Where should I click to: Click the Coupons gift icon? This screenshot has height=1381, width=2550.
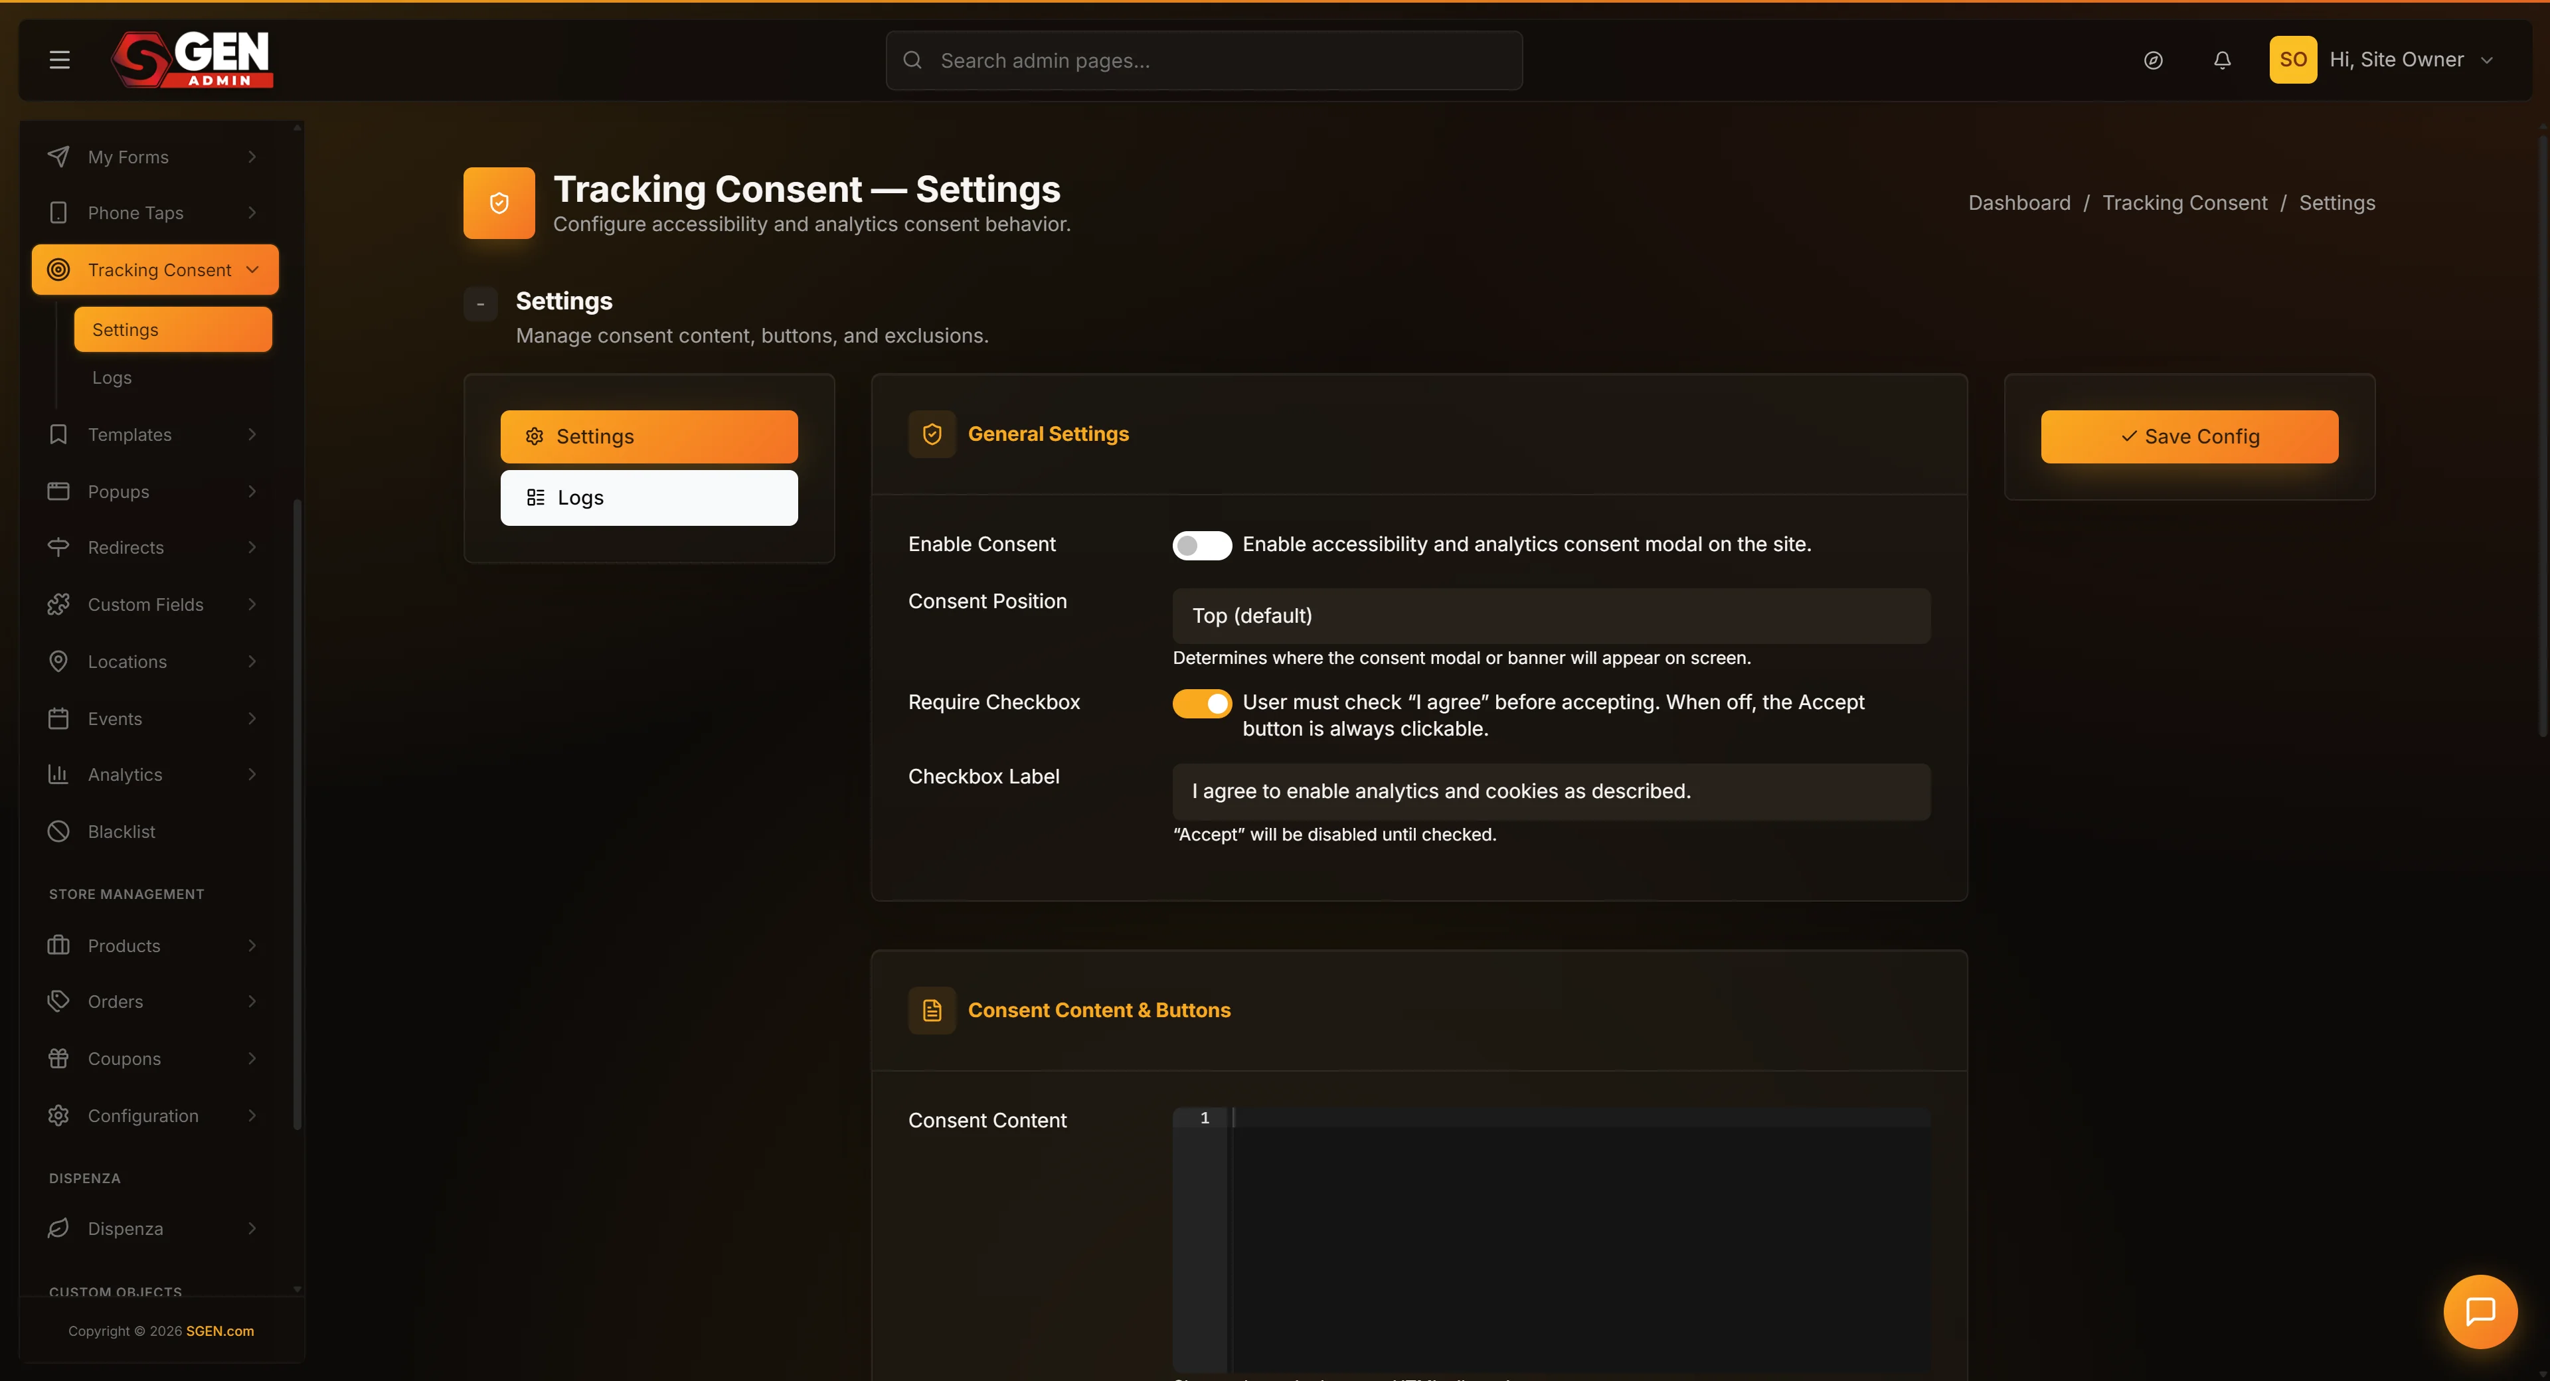[x=58, y=1058]
